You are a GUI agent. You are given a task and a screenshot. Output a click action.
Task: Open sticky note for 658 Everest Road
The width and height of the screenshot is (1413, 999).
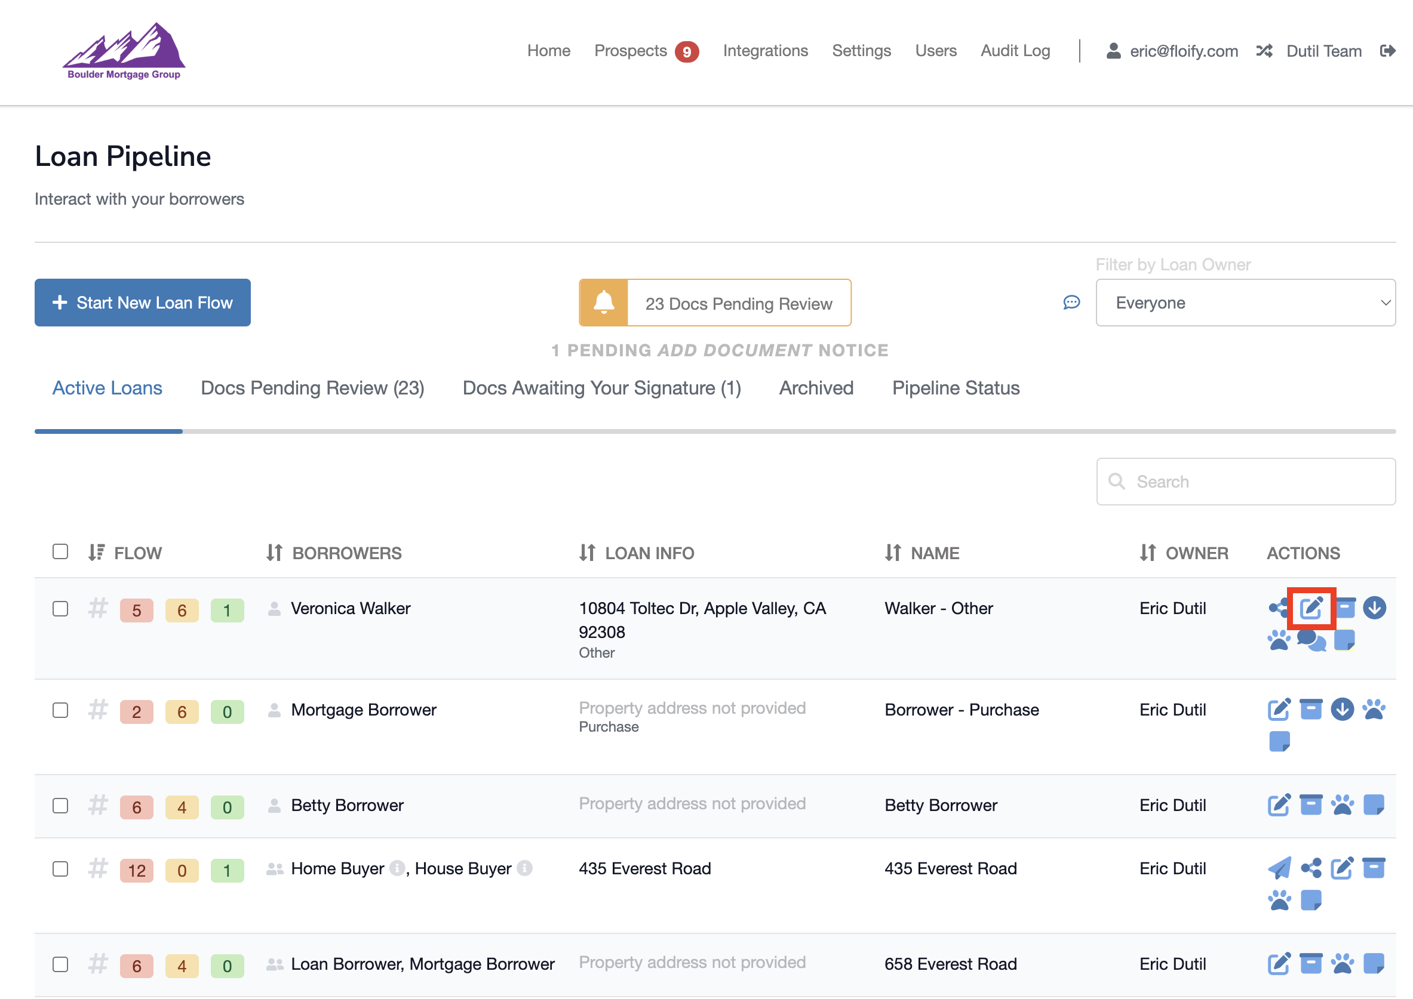click(1374, 963)
